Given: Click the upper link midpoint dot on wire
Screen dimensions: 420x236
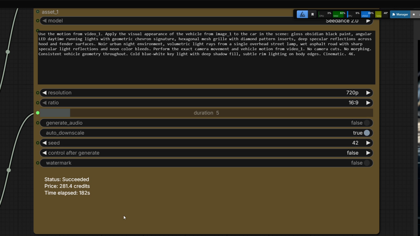Looking at the screenshot, I should pos(8,52).
